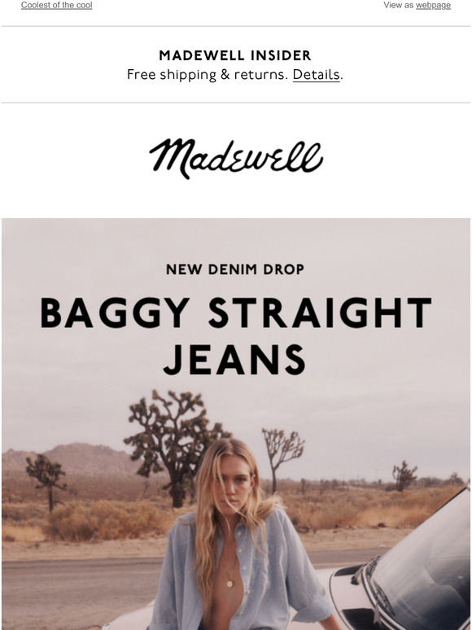This screenshot has height=630, width=472.
Task: Click the BAGGY STRAIGHT headline text
Action: coord(236,313)
